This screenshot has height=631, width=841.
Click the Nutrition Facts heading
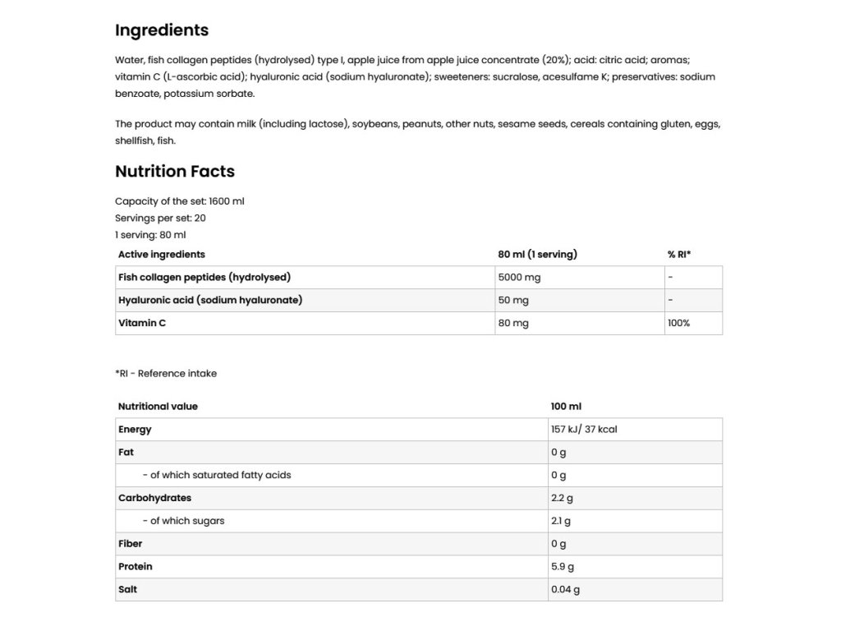click(175, 172)
